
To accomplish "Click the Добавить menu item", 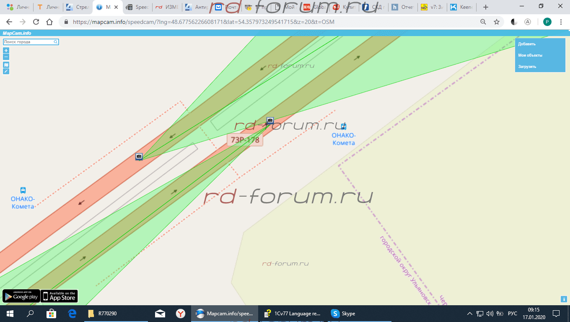I will point(527,44).
